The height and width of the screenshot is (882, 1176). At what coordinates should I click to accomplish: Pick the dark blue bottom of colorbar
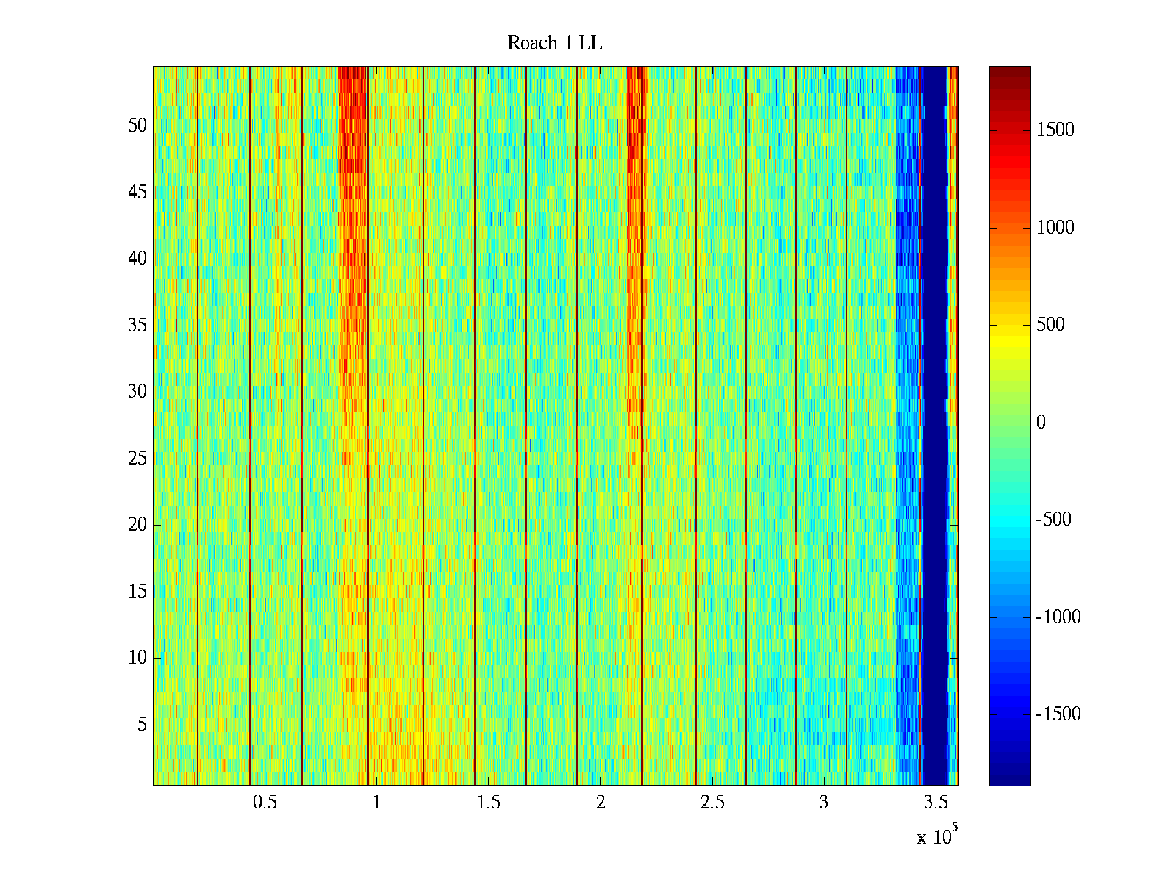(1010, 779)
